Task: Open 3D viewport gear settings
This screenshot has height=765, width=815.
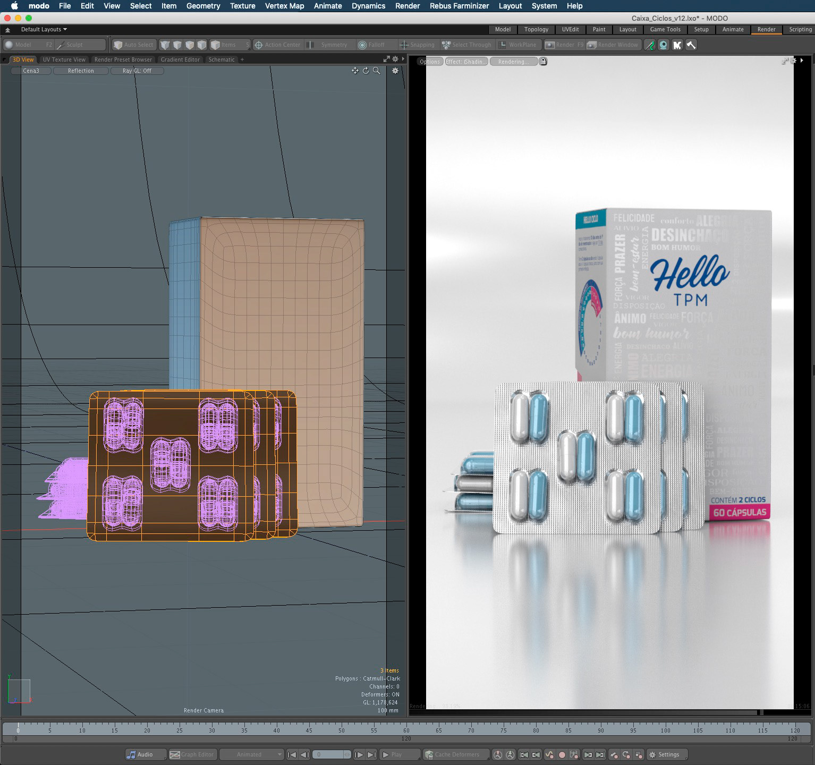Action: tap(395, 71)
